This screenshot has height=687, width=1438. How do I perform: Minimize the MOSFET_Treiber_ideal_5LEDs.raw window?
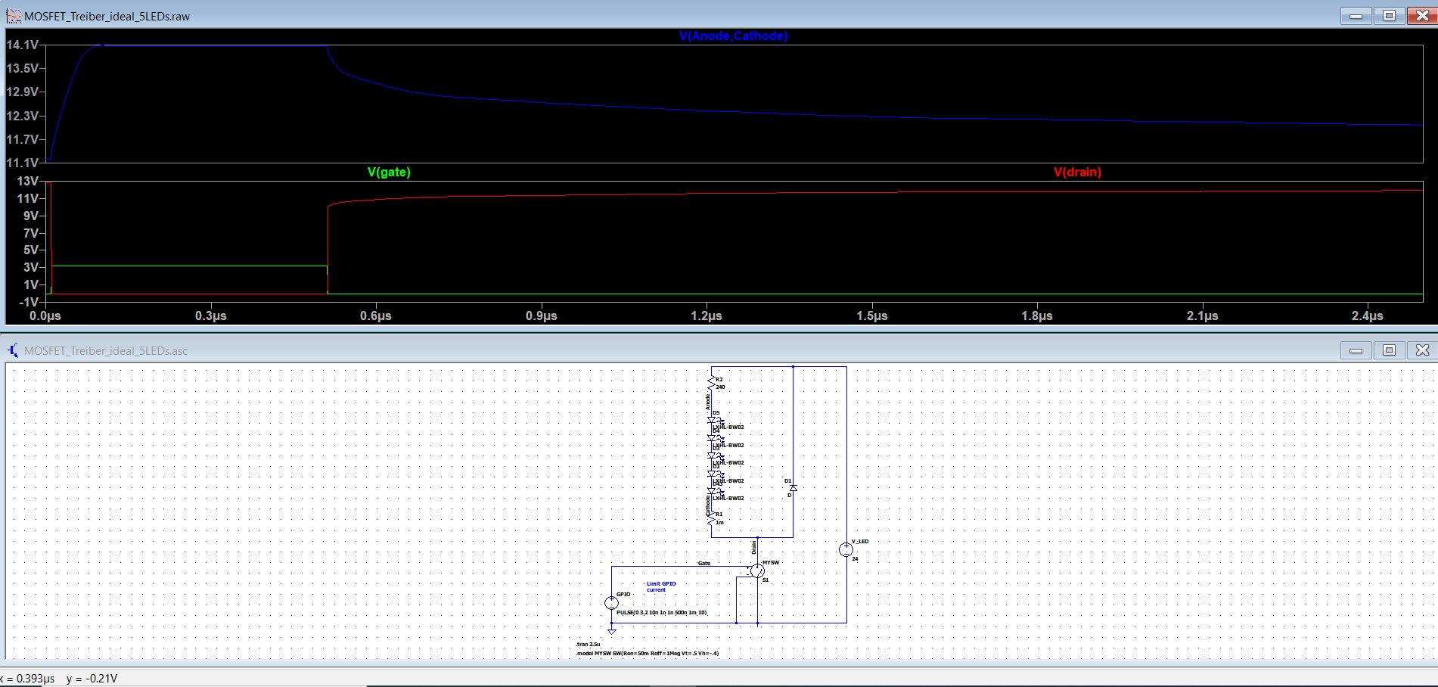point(1356,16)
